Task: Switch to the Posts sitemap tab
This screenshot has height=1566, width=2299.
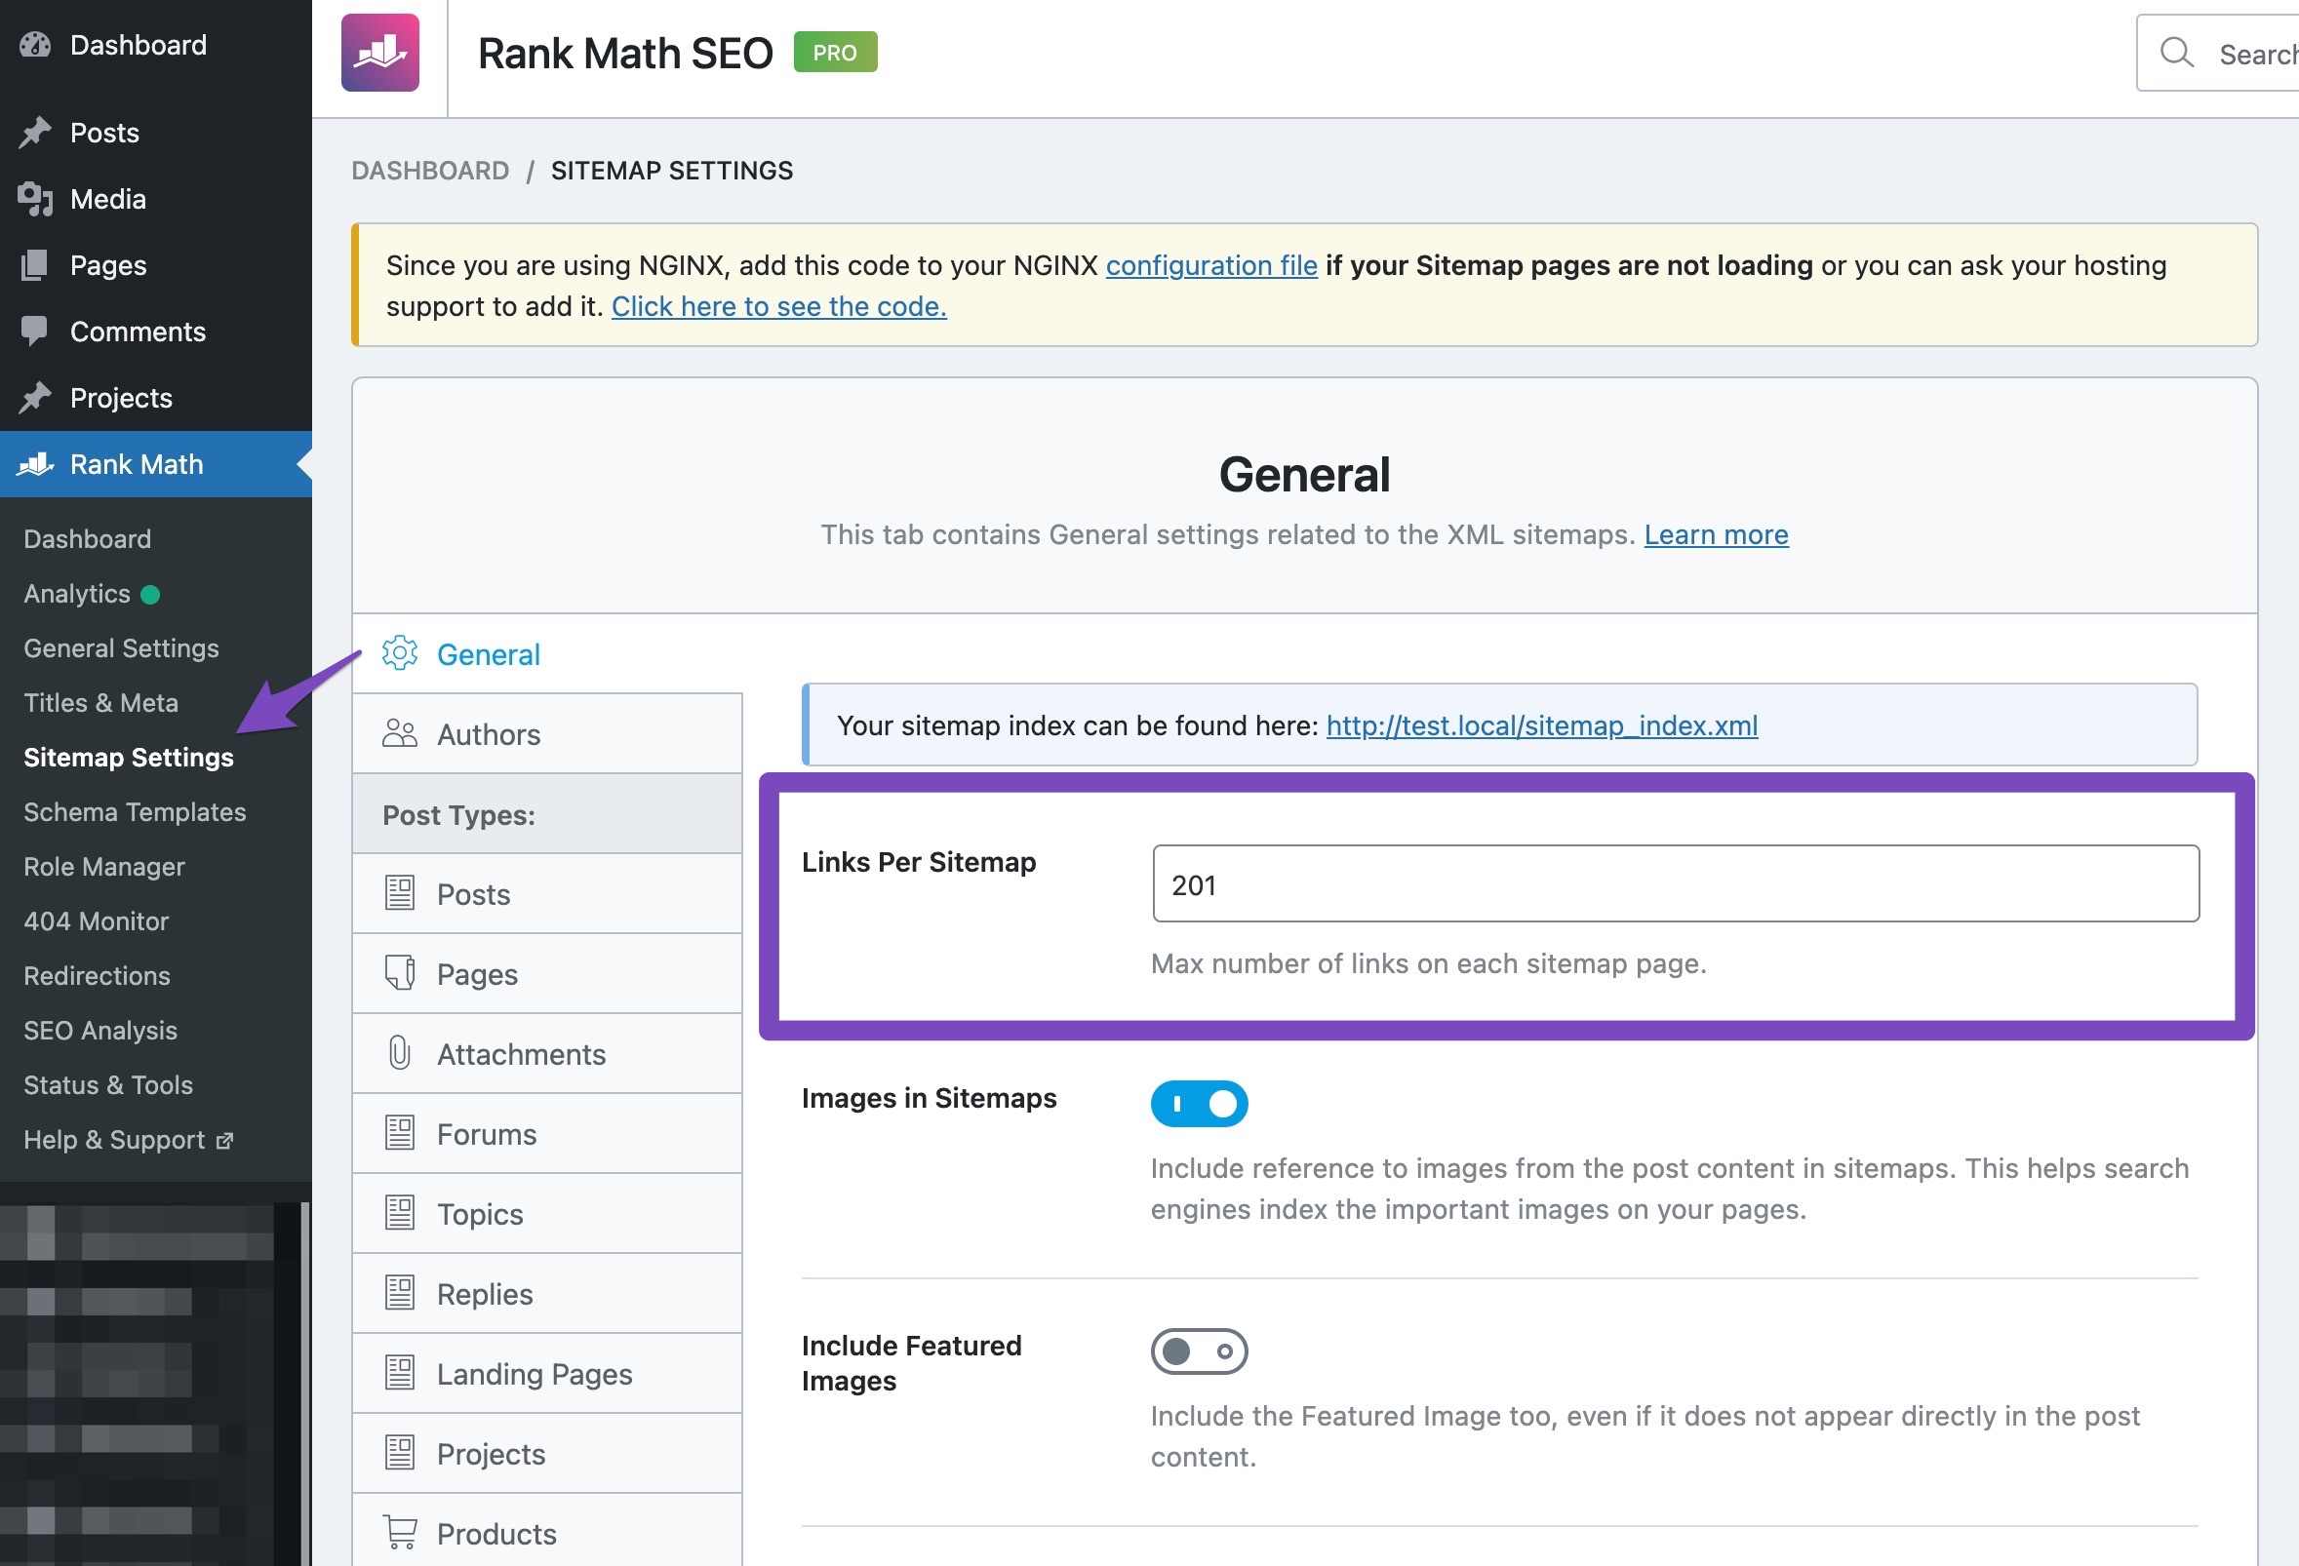Action: (547, 894)
